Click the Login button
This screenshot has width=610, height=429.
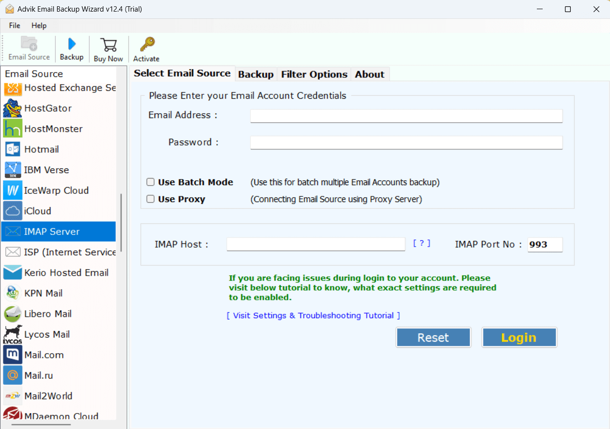(519, 338)
